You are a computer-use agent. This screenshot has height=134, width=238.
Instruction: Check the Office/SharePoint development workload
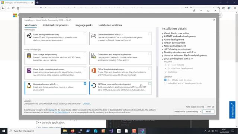pos(149,68)
